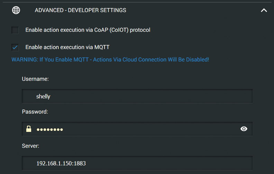Click the padlock icon in password field

click(x=29, y=129)
